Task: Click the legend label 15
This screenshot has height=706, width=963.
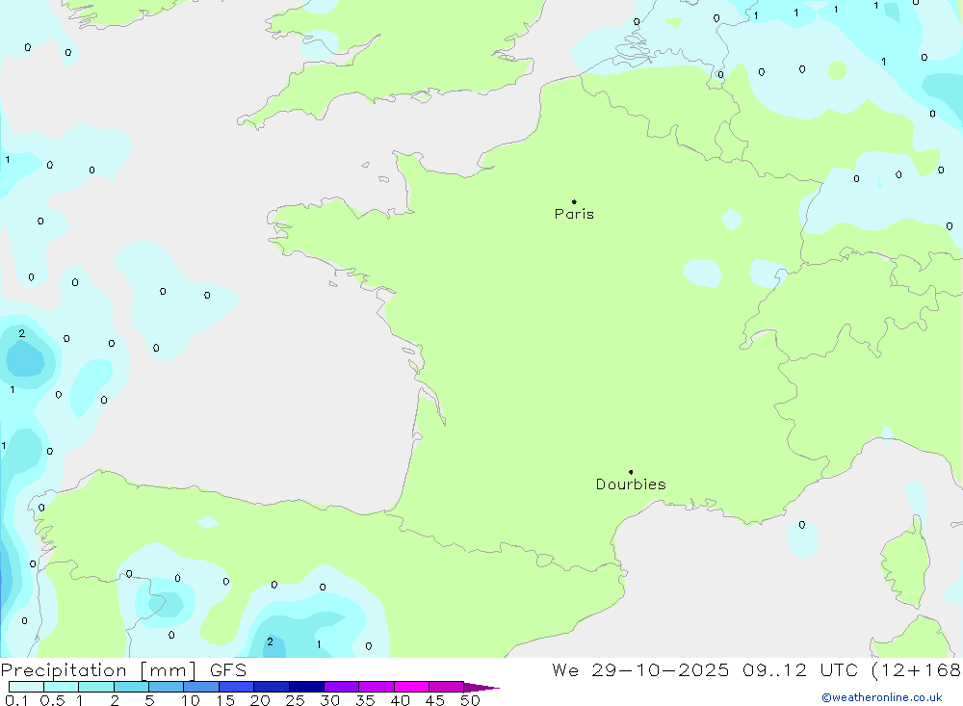Action: (x=225, y=700)
